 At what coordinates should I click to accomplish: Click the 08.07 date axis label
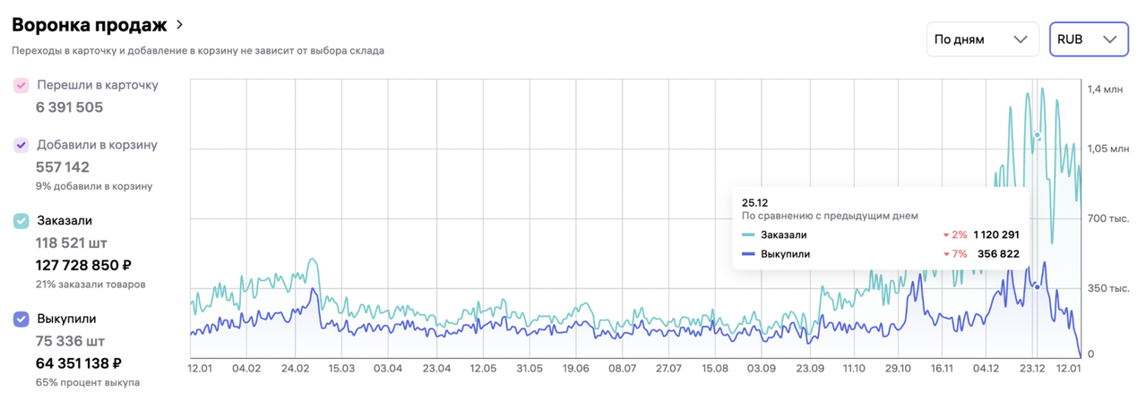point(622,368)
